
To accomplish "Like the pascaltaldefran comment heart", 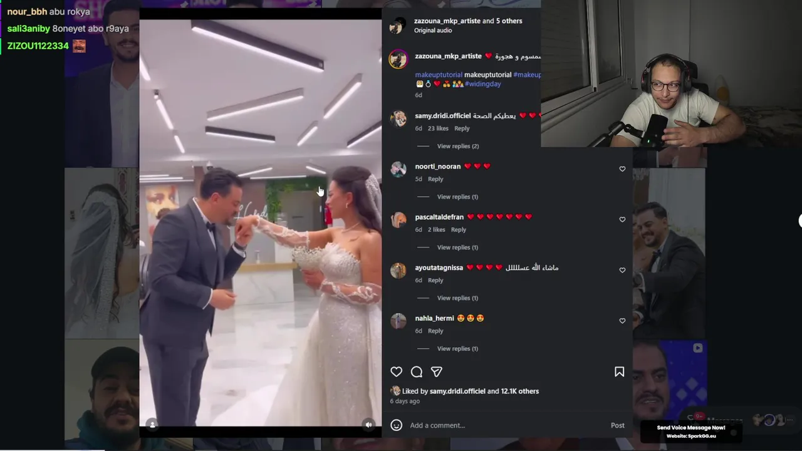I will [622, 220].
